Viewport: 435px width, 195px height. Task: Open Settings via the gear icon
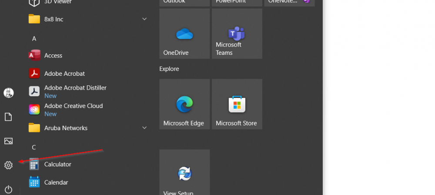point(9,165)
